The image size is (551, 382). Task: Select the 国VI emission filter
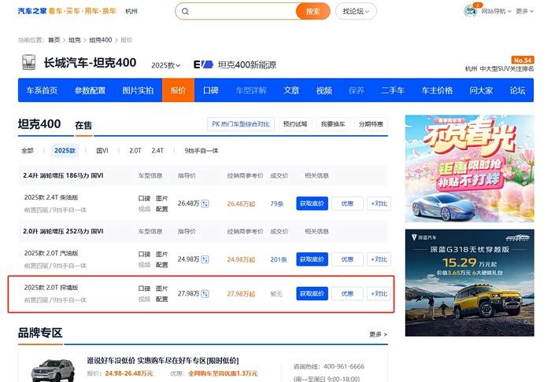pyautogui.click(x=102, y=150)
